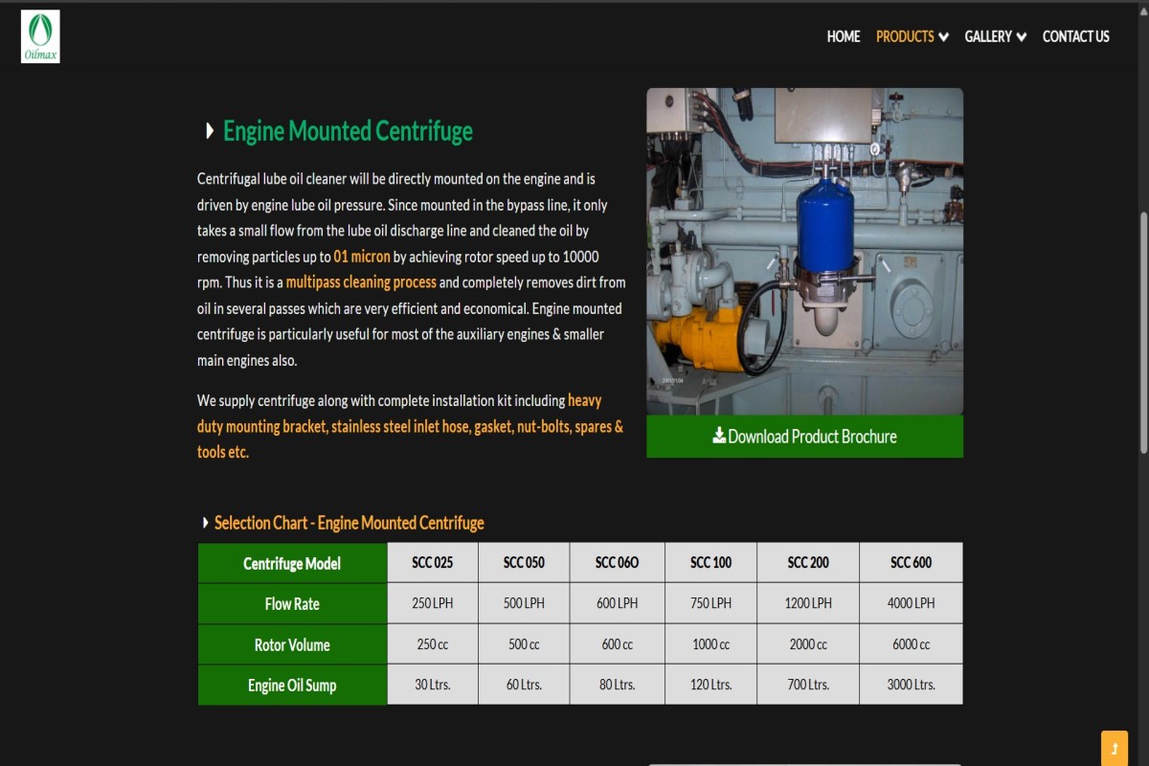Click the Oilmax logo
Viewport: 1149px width, 766px height.
pos(40,36)
